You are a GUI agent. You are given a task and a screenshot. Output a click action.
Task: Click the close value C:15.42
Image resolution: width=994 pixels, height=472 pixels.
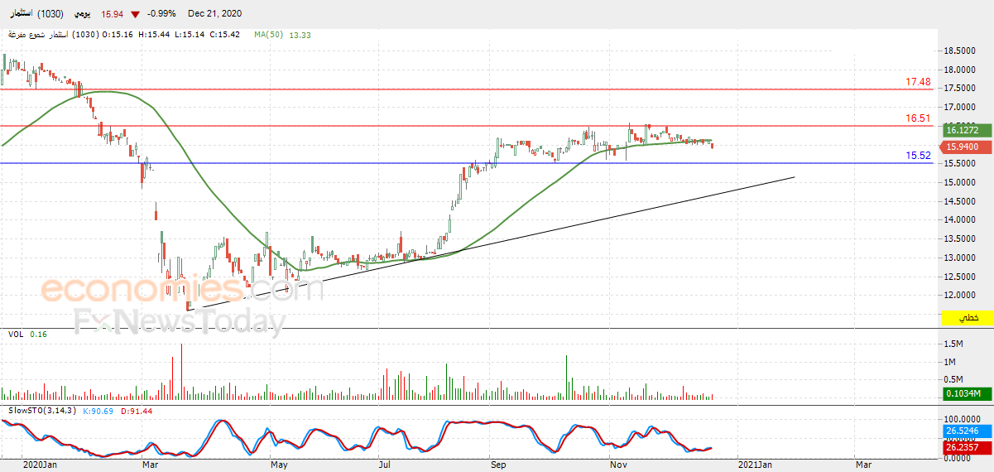coord(223,35)
